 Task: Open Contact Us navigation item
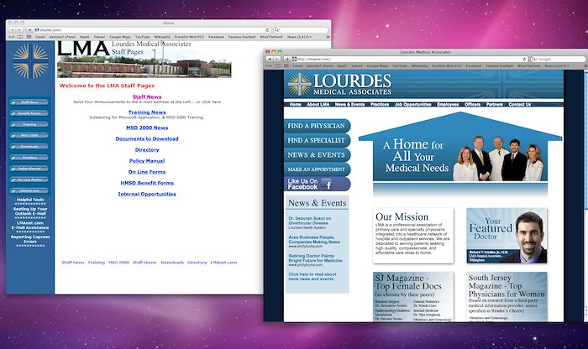tap(519, 105)
